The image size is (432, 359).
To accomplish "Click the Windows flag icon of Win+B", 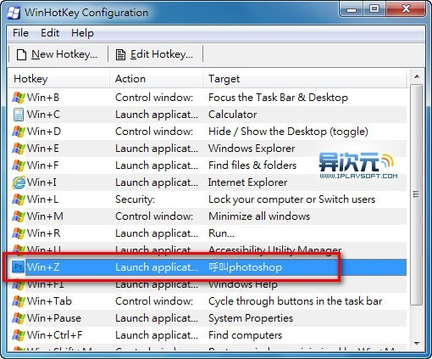I will pyautogui.click(x=19, y=98).
